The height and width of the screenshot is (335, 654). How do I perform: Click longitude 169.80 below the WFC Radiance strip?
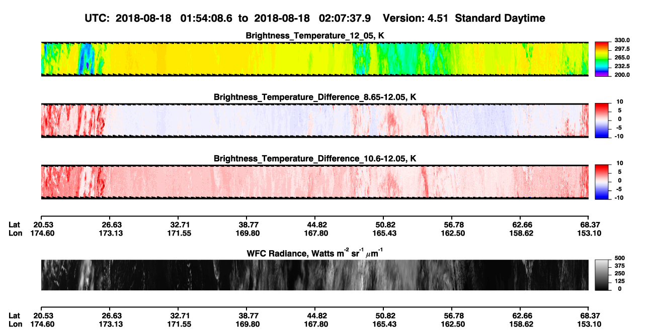point(247,324)
